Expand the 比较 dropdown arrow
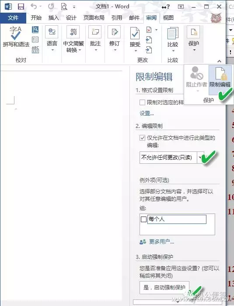 coord(173,51)
